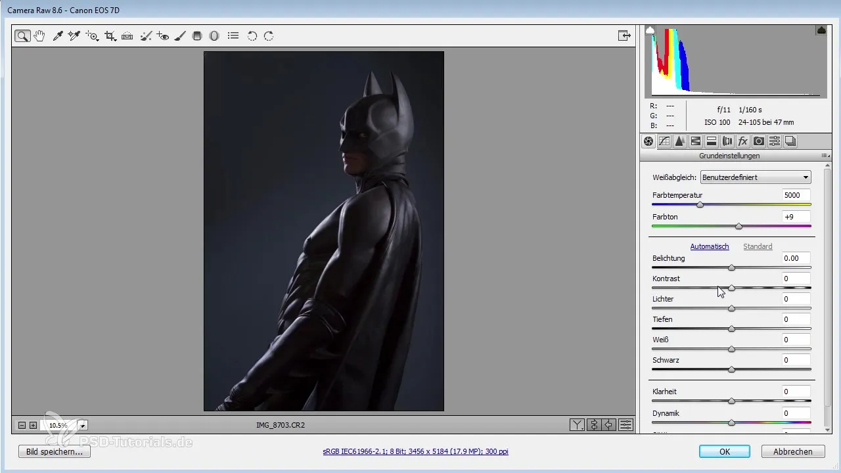The width and height of the screenshot is (841, 473).
Task: Adjust the Farbtemperatur slider
Action: pyautogui.click(x=700, y=205)
